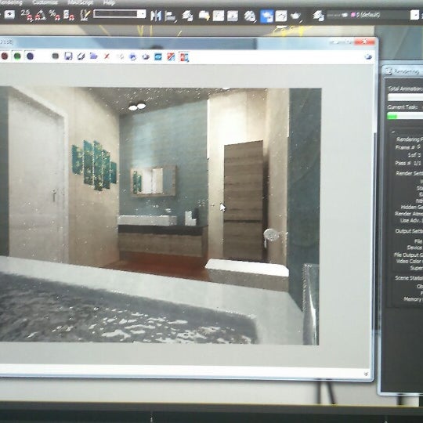Collapse the Rendering Progress rollout minus
Viewport: 423px width, 423px height.
tap(393, 132)
